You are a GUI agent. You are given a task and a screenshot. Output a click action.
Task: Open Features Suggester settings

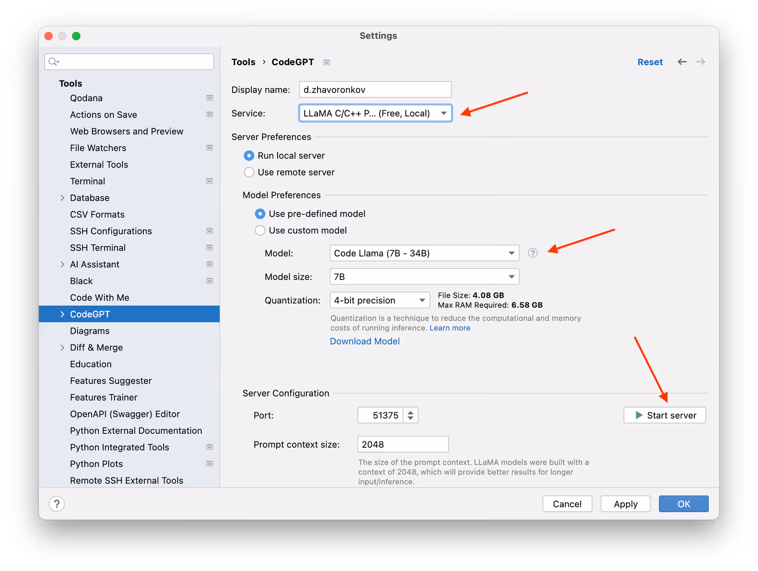[x=111, y=381]
